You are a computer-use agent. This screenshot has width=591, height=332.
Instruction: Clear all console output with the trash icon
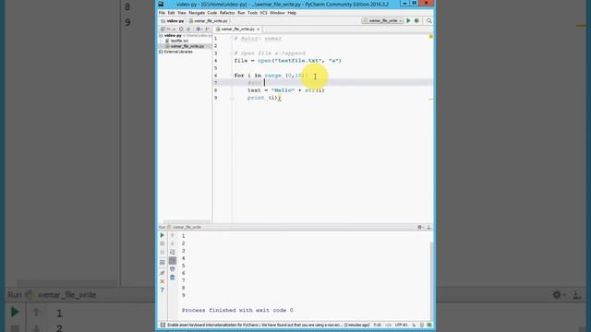tap(173, 278)
